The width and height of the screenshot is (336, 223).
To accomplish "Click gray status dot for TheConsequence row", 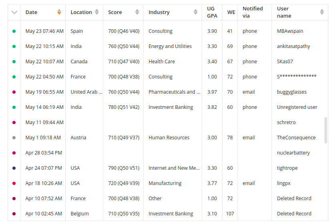I will pyautogui.click(x=14, y=138).
